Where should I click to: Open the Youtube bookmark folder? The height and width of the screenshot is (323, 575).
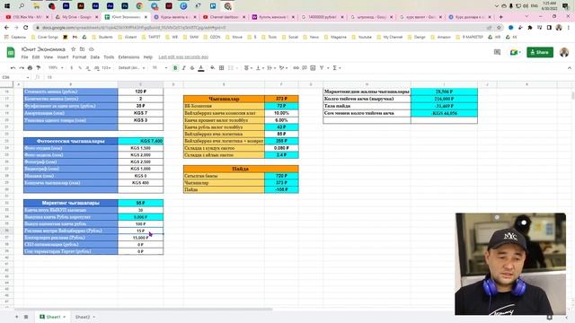point(362,37)
